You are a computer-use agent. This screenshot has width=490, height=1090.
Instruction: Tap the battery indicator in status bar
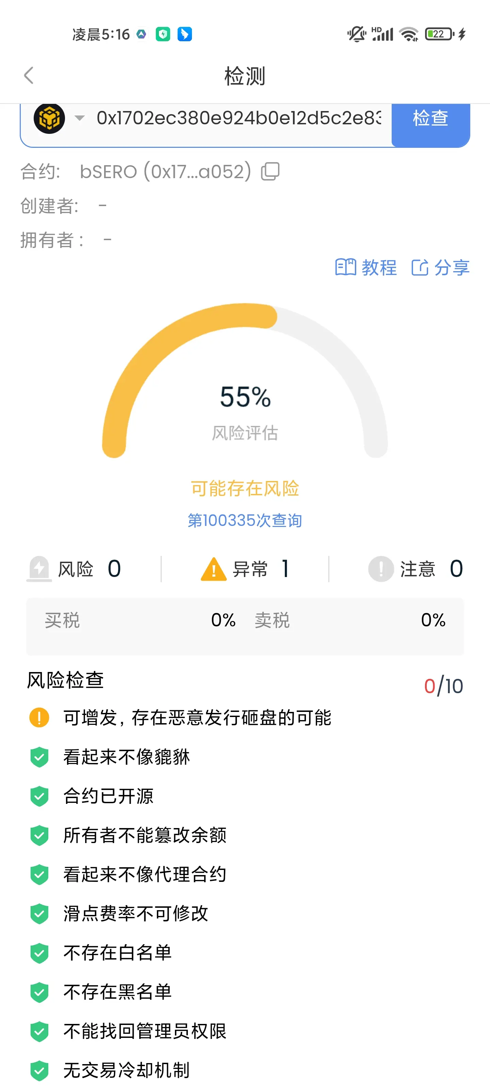point(440,34)
